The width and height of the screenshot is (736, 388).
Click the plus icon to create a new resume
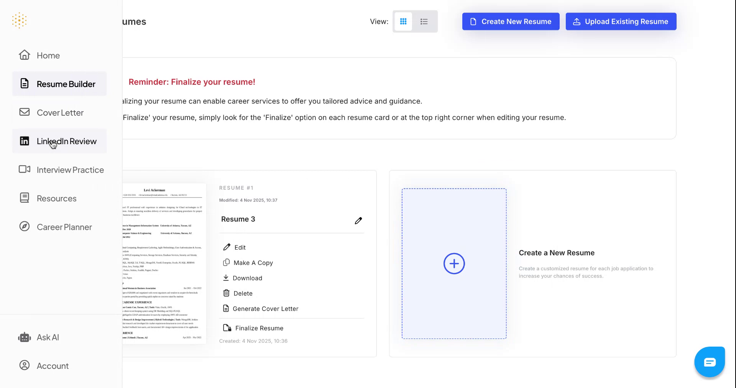pos(454,263)
